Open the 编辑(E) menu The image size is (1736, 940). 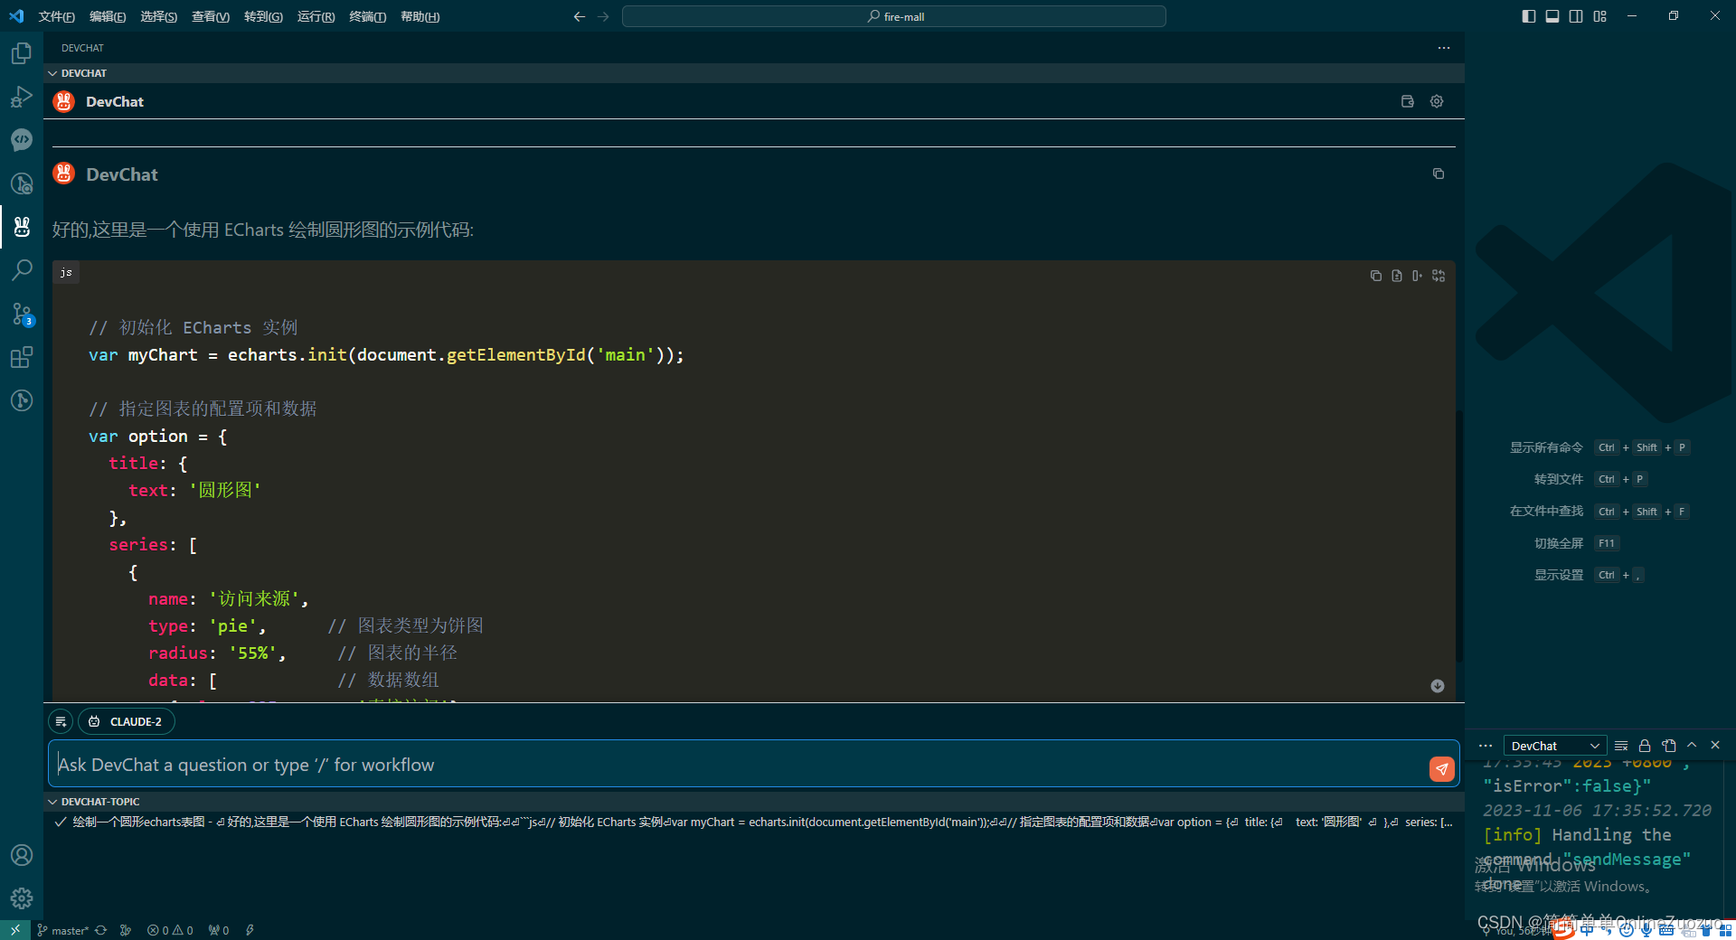pyautogui.click(x=108, y=16)
